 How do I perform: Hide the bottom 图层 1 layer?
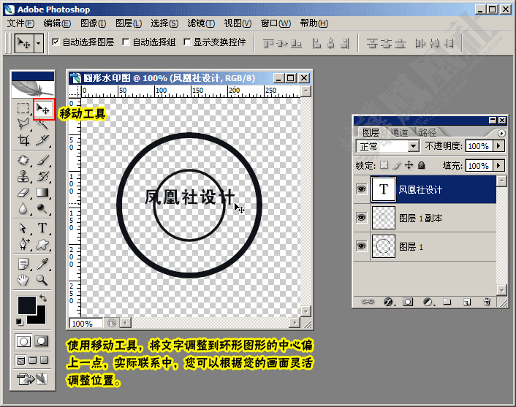click(x=361, y=246)
